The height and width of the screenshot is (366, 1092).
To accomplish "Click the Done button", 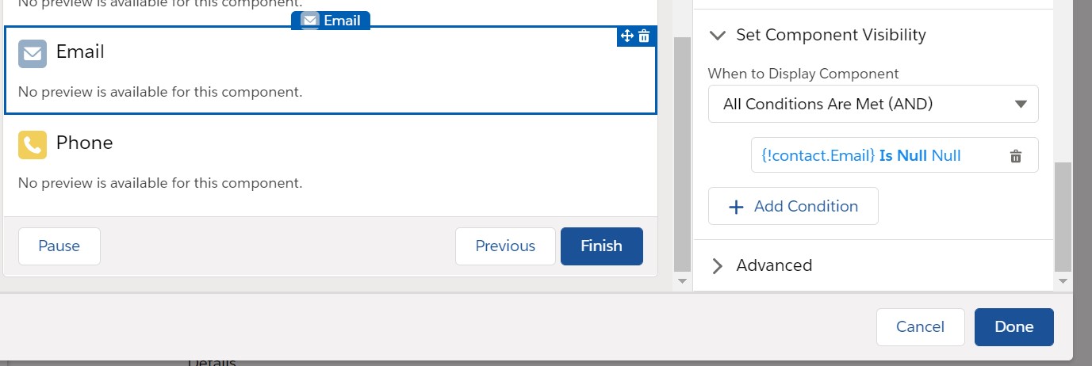I will pyautogui.click(x=1013, y=327).
